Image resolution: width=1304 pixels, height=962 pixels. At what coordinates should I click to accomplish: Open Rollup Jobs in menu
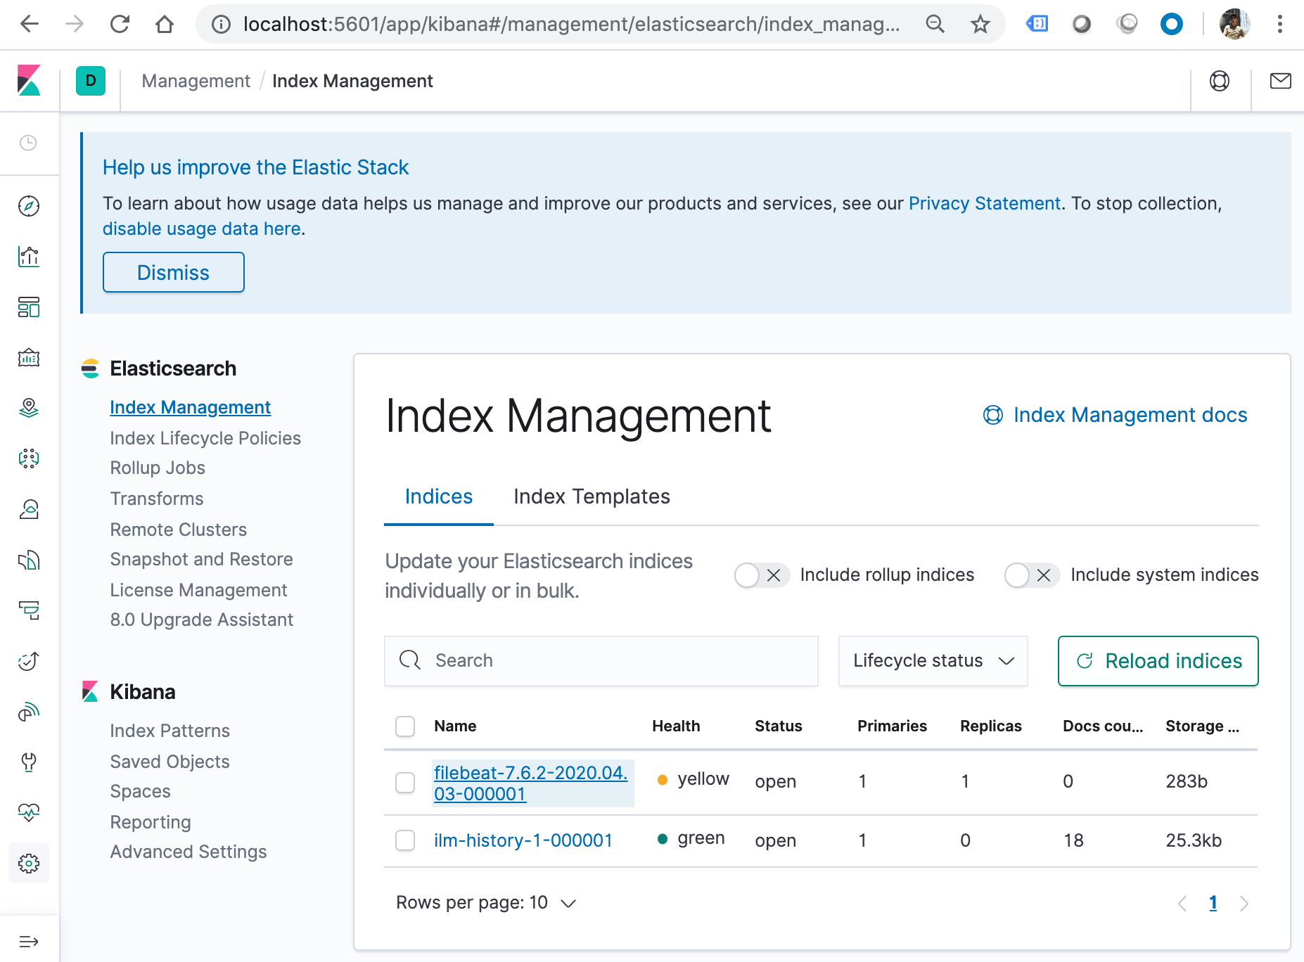(158, 468)
